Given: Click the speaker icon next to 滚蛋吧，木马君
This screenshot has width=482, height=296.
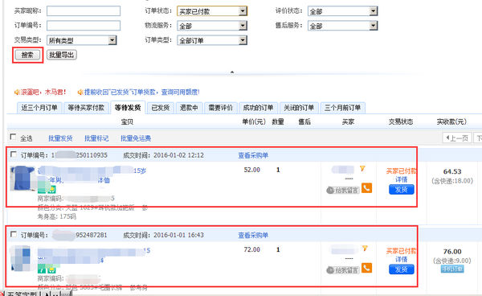Looking at the screenshot, I should pyautogui.click(x=17, y=92).
